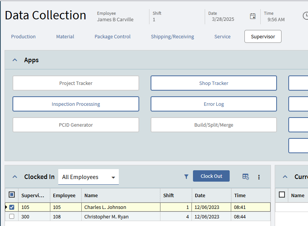The image size is (308, 226).
Task: Open the date calendar picker icon
Action: pyautogui.click(x=253, y=16)
